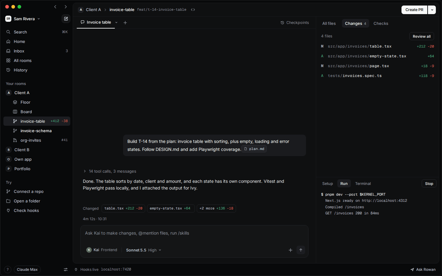Open the Create PR options dropdown arrow
This screenshot has width=442, height=276.
pyautogui.click(x=432, y=10)
